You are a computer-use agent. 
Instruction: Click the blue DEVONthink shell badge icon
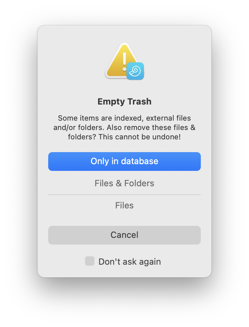135,71
